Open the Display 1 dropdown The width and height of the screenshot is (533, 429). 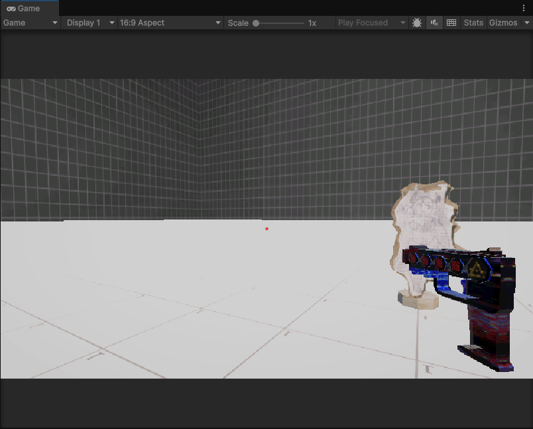89,23
